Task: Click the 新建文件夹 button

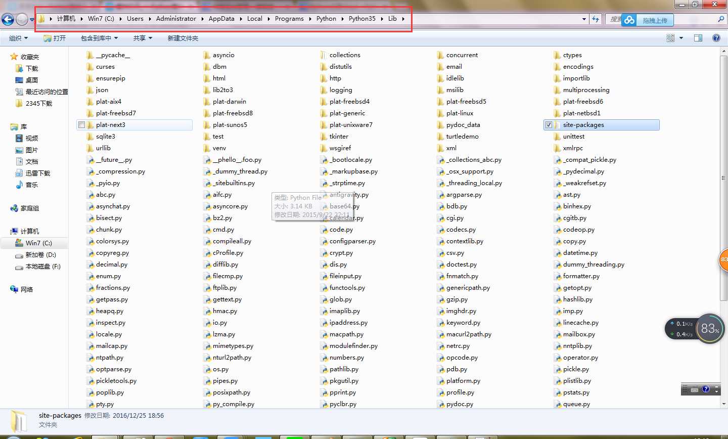Action: click(183, 38)
